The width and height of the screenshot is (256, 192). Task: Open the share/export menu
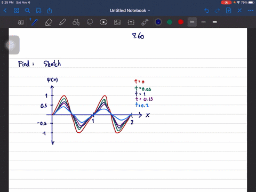(x=50, y=11)
